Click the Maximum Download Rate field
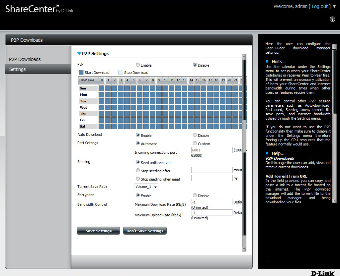The width and height of the screenshot is (340, 276). pos(212,202)
